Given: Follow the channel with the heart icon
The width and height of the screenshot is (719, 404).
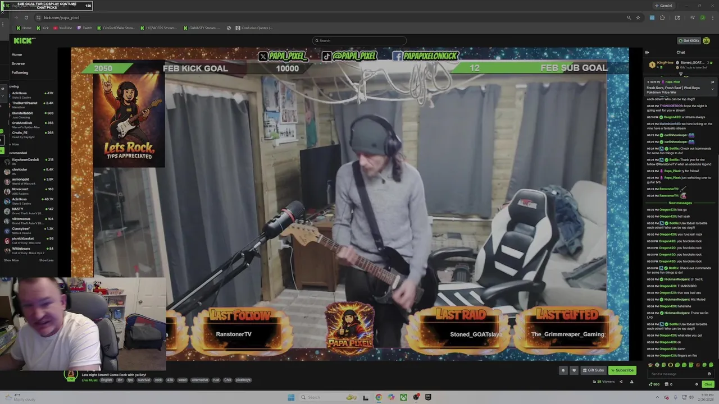Looking at the screenshot, I should tap(574, 370).
